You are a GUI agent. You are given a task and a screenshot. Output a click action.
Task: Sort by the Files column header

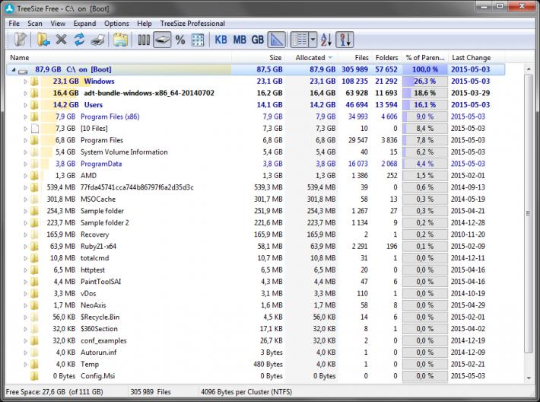354,58
